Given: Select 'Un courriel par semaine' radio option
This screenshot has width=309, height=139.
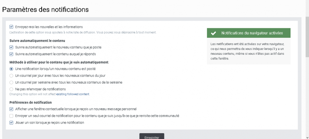Looking at the screenshot, I should (11, 82).
